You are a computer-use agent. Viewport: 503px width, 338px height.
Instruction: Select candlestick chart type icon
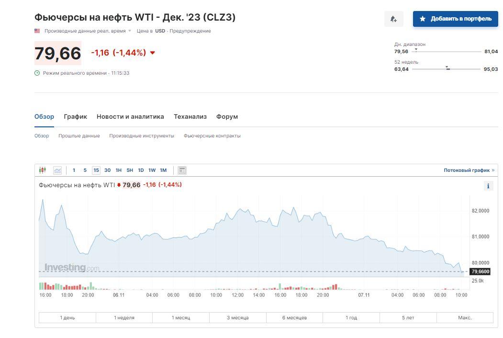[x=42, y=170]
